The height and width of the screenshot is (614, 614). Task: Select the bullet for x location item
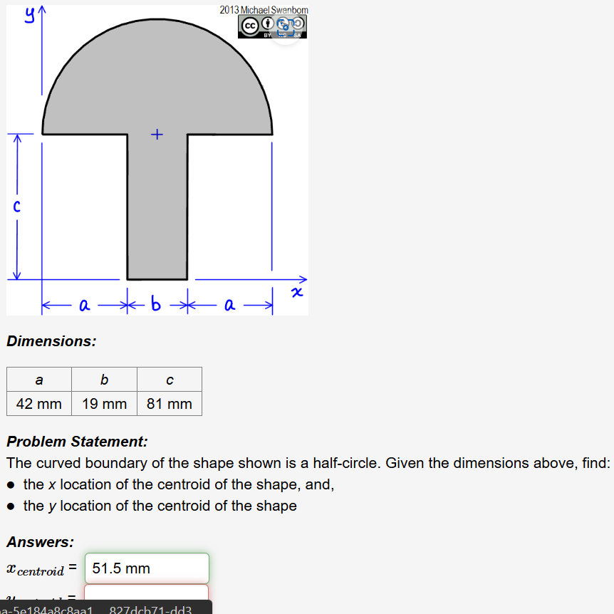pos(10,484)
